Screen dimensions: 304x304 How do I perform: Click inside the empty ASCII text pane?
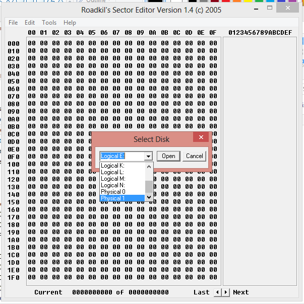(260, 161)
